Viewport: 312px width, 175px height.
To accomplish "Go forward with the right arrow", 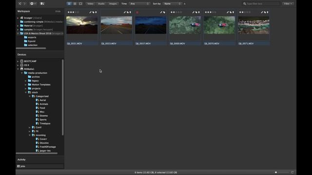I will [25, 3].
